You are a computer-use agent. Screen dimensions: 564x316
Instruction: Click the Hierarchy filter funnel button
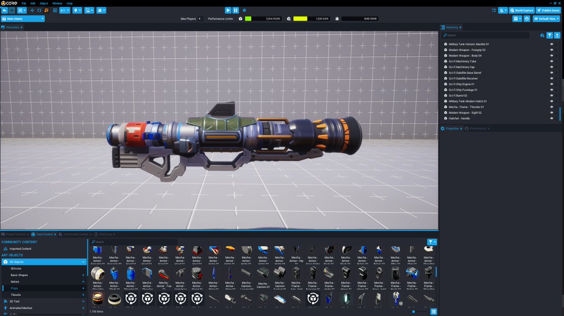pyautogui.click(x=549, y=35)
